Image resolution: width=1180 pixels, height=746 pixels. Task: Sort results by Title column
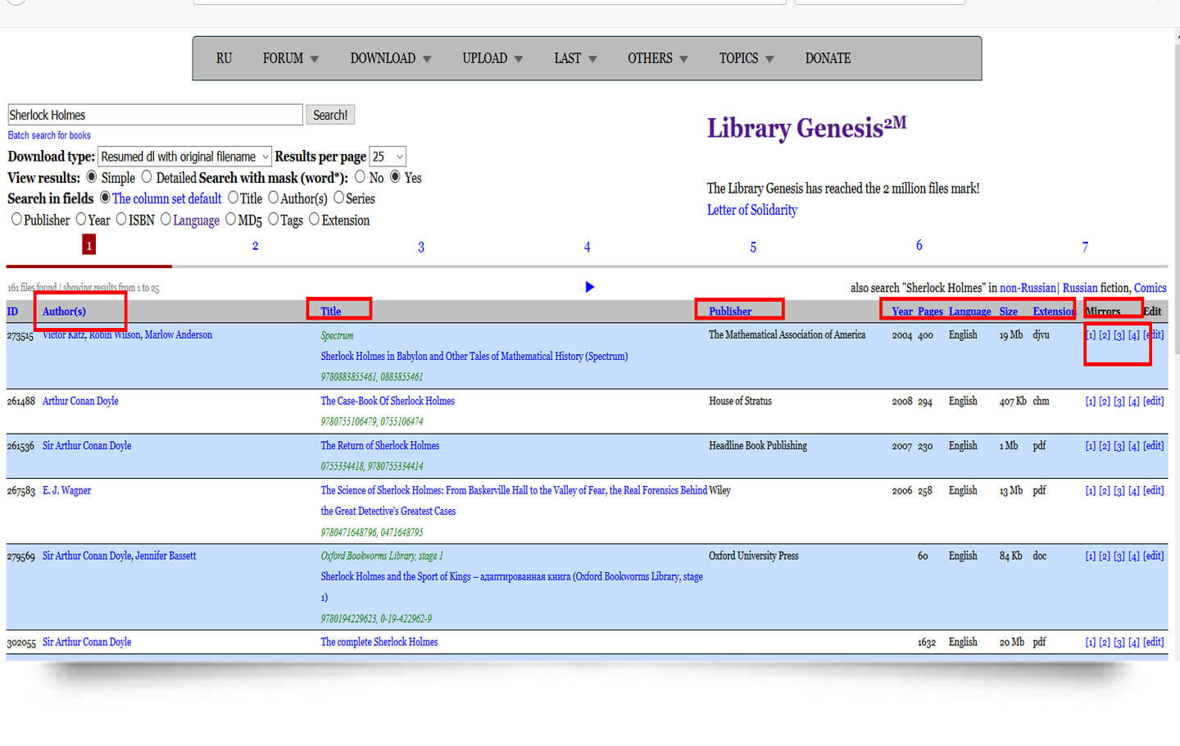pos(331,312)
